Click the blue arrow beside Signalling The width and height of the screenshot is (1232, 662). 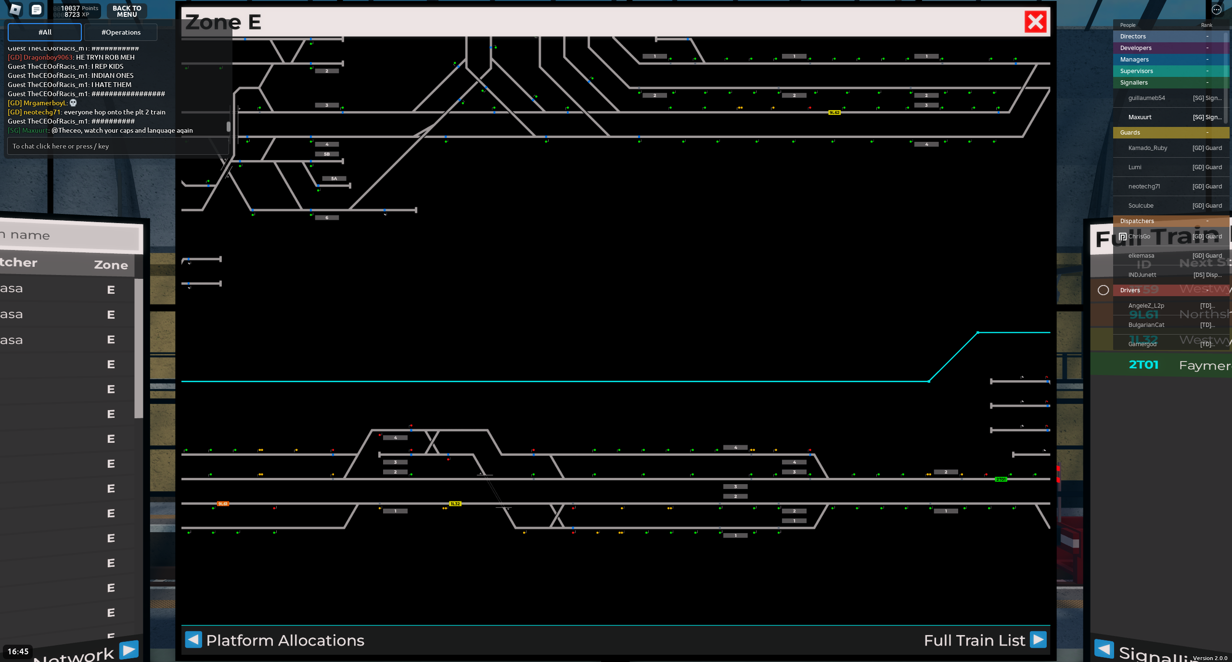pyautogui.click(x=1104, y=649)
